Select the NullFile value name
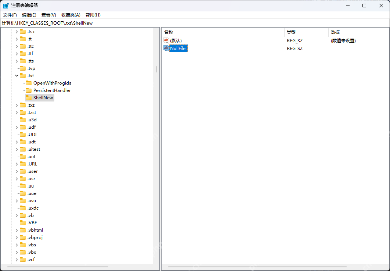 pyautogui.click(x=178, y=48)
